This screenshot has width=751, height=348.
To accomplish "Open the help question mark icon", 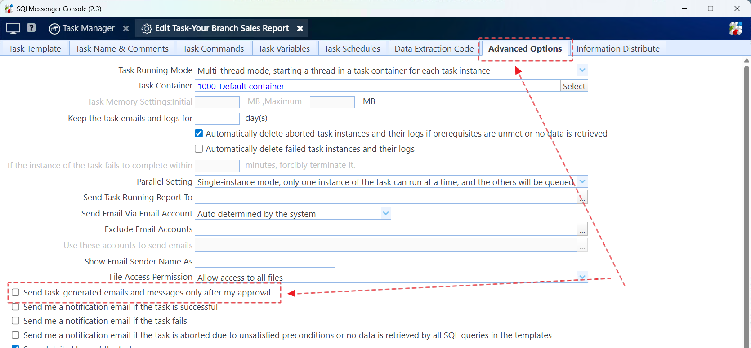I will [31, 28].
